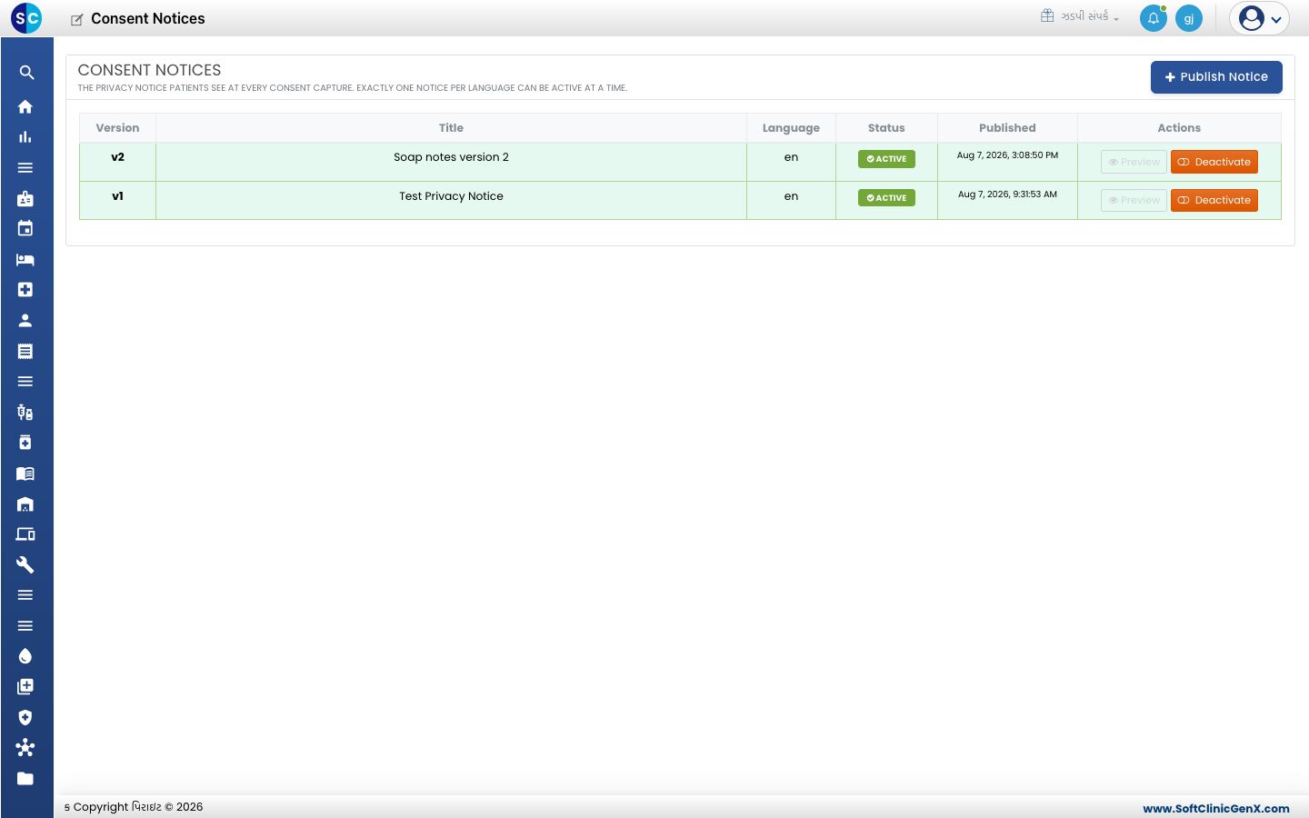Open the person patient icon
This screenshot has height=818, width=1309.
[x=25, y=321]
